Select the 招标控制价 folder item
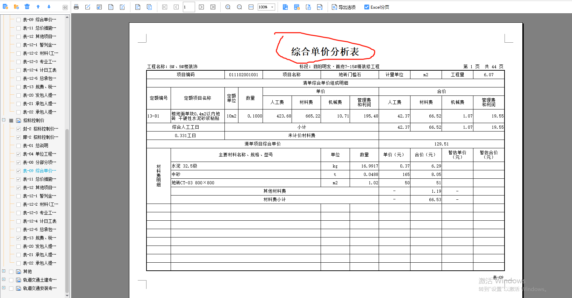Image resolution: width=572 pixels, height=298 pixels. (34, 120)
